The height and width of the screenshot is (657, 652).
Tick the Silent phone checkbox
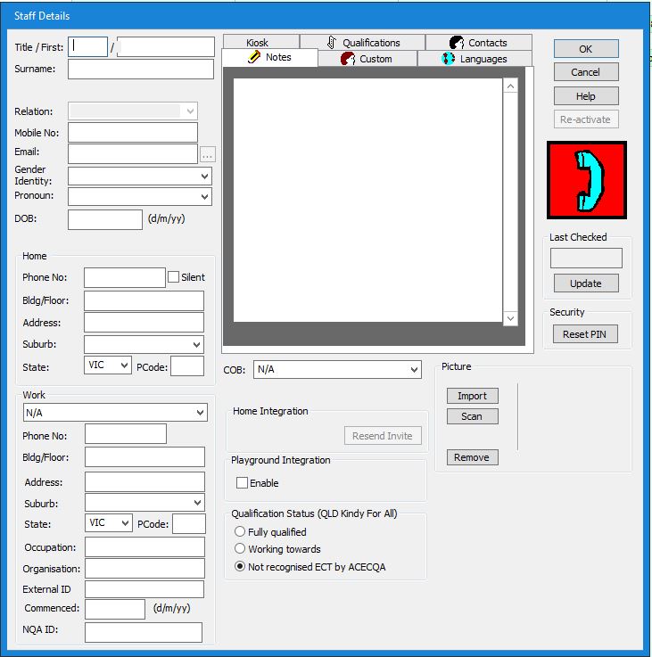[174, 277]
